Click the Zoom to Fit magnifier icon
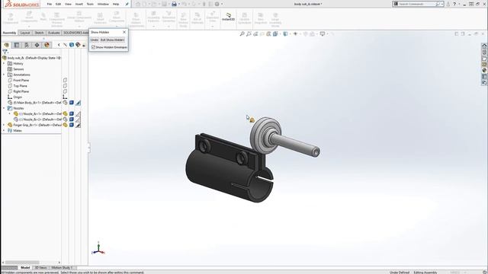 click(x=242, y=33)
